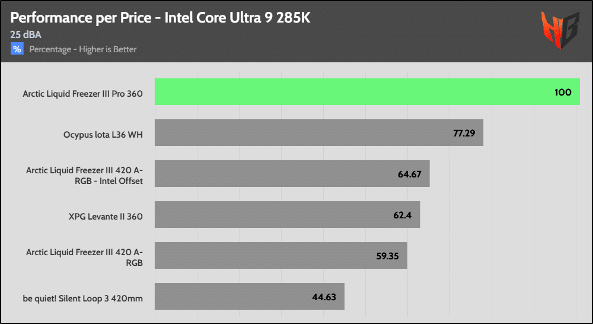Click the chart title Performance per Price
Viewport: 593px width, 324px height.
click(160, 17)
